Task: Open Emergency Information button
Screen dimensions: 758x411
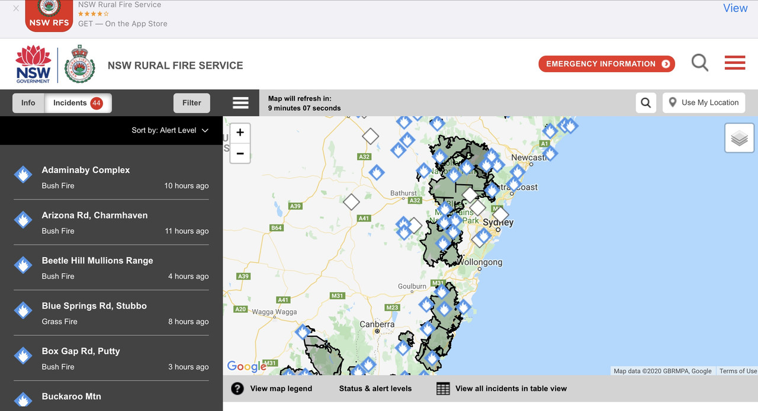Action: pyautogui.click(x=607, y=64)
